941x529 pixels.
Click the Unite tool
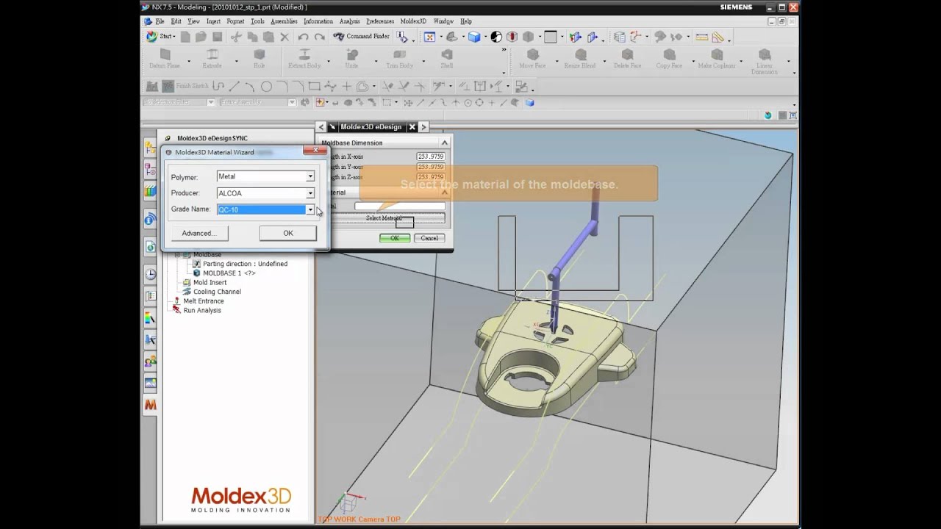pos(351,59)
